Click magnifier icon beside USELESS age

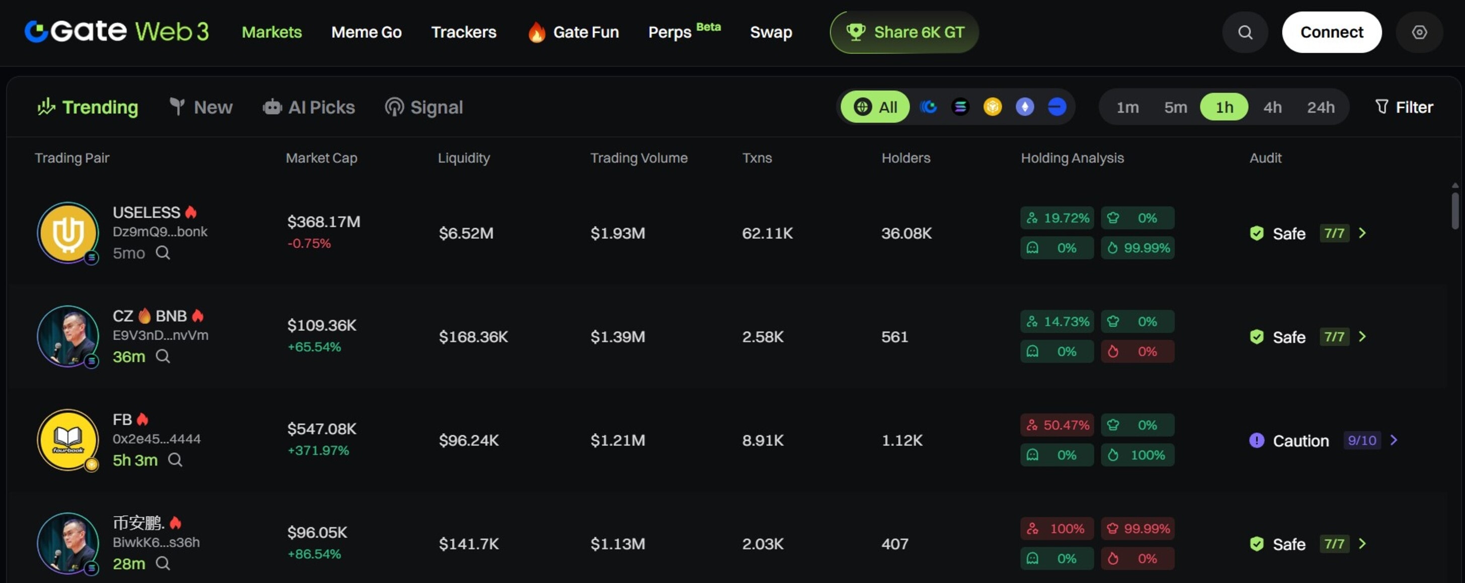click(162, 253)
